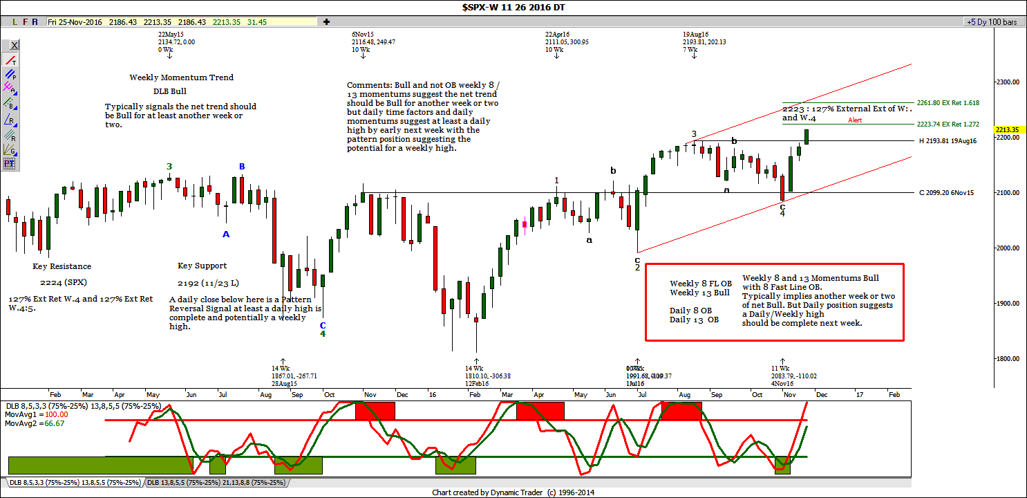Select 'C 2099.20 6Nov15' line label
This screenshot has height=498, width=1027.
(x=946, y=192)
